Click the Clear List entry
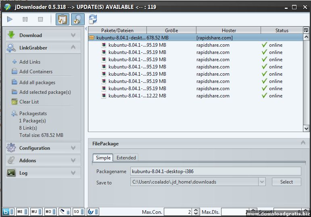 [29, 101]
